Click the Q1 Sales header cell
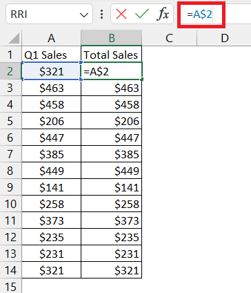The image size is (251, 293). [52, 55]
